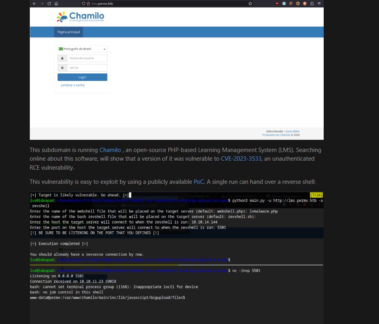379x324 pixels.
Task: Click the Senha password field
Action: [x=87, y=68]
